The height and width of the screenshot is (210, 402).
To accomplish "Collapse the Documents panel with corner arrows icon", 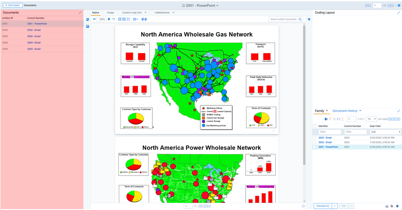I will 80,12.
